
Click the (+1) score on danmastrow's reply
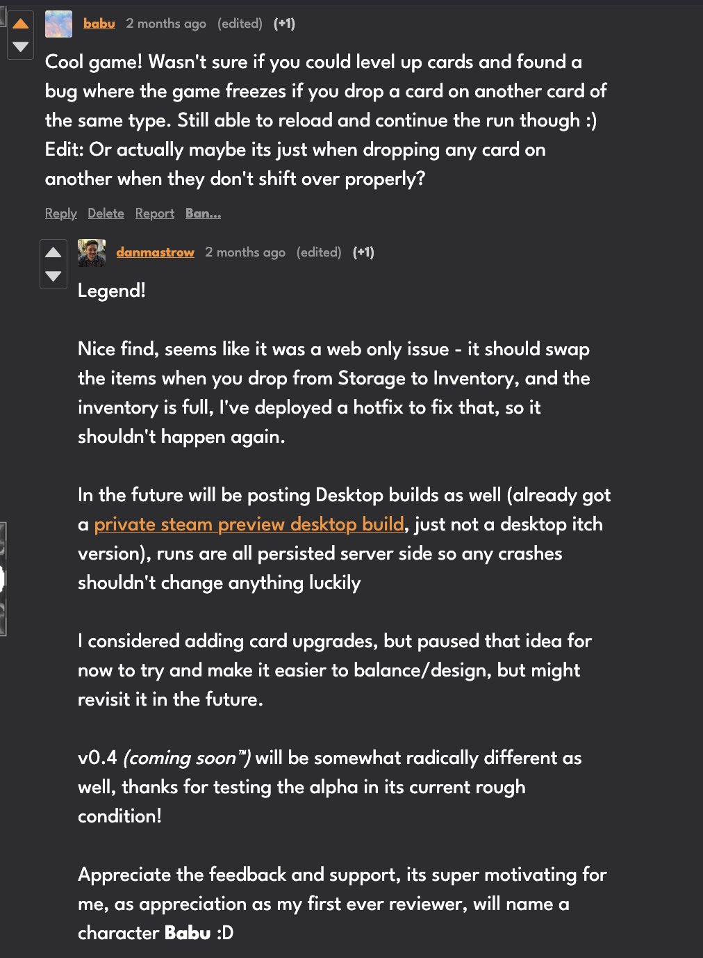tap(363, 252)
